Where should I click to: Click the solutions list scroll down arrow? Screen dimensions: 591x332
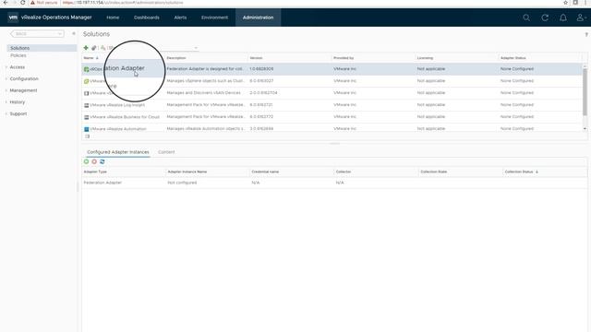coord(585,129)
